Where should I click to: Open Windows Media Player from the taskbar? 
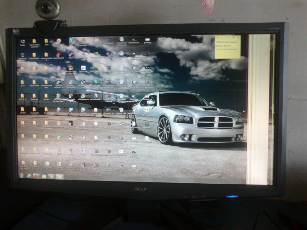click(51, 177)
